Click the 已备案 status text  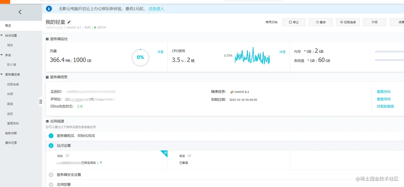pos(184,163)
